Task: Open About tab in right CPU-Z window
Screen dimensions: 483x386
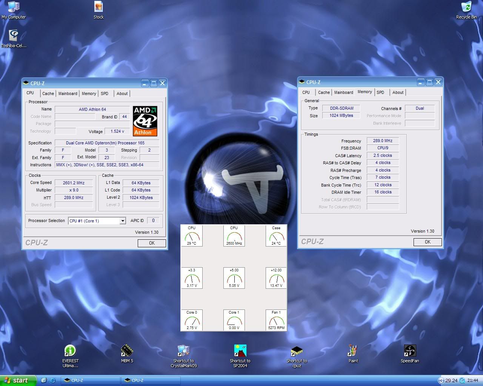Action: click(398, 92)
